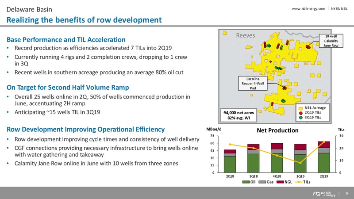This screenshot has height=199, width=354.
Task: Click the TILs line point above 2Q19
Action: pyautogui.click(x=324, y=142)
